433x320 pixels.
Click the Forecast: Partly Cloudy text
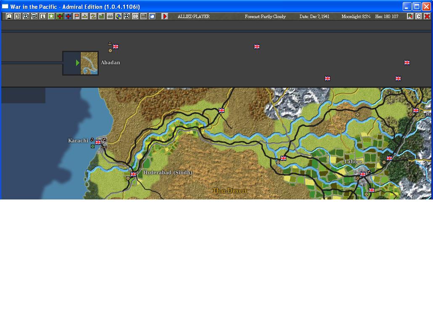coord(265,16)
